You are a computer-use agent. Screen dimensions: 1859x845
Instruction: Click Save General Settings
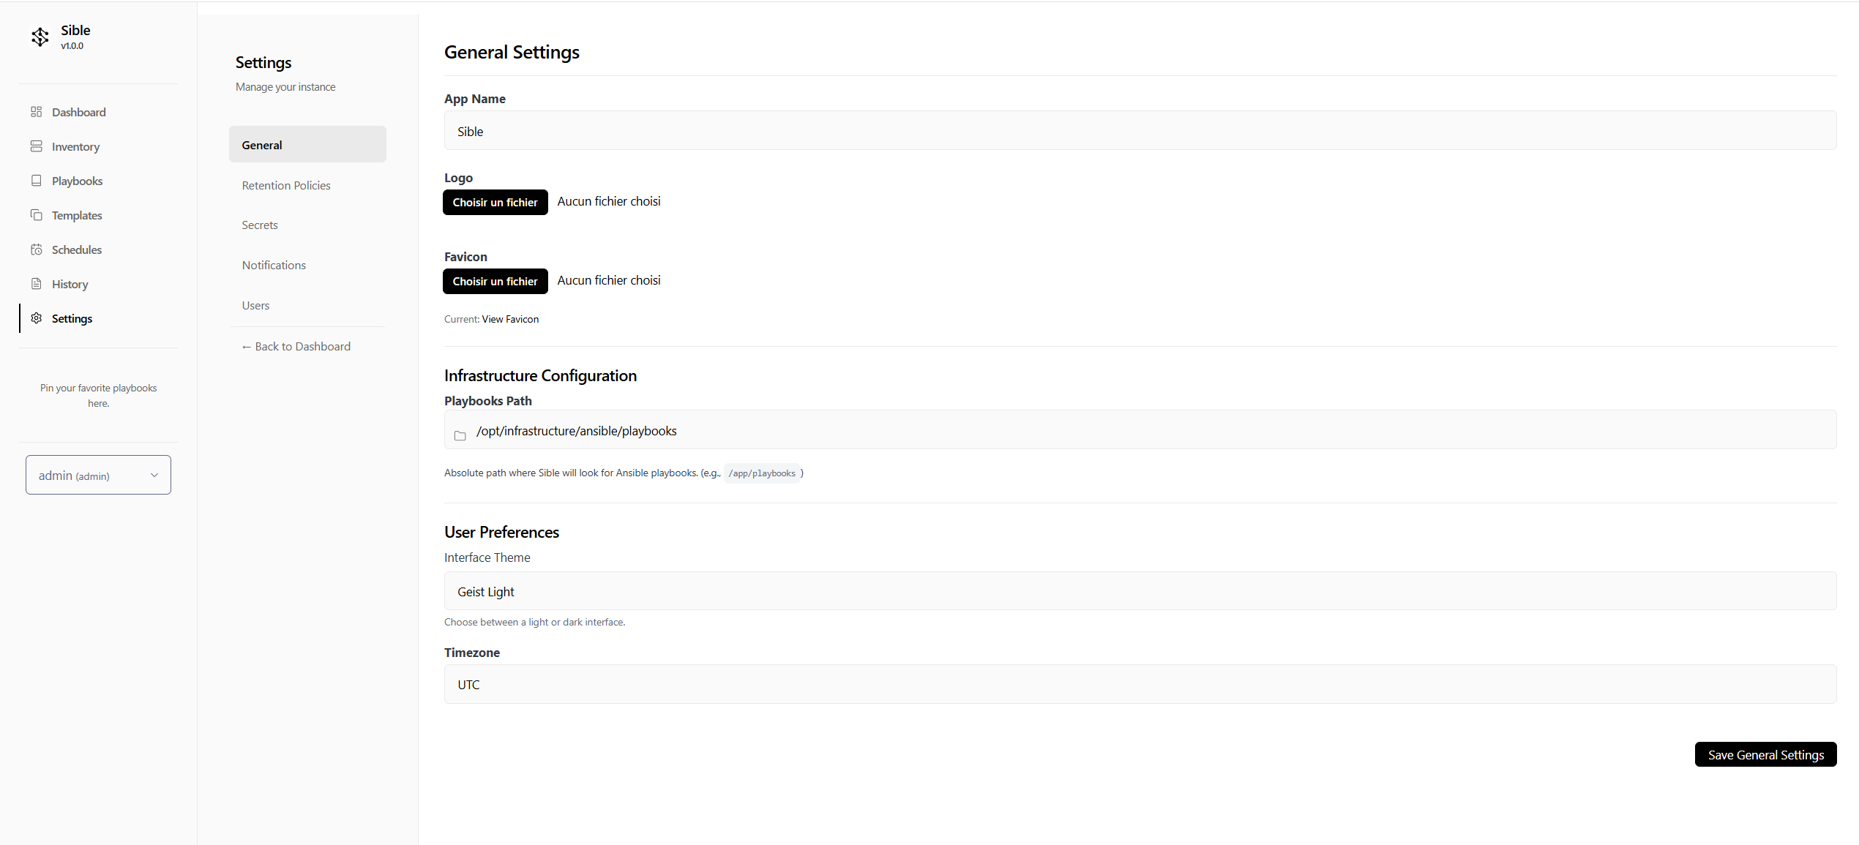click(1766, 754)
